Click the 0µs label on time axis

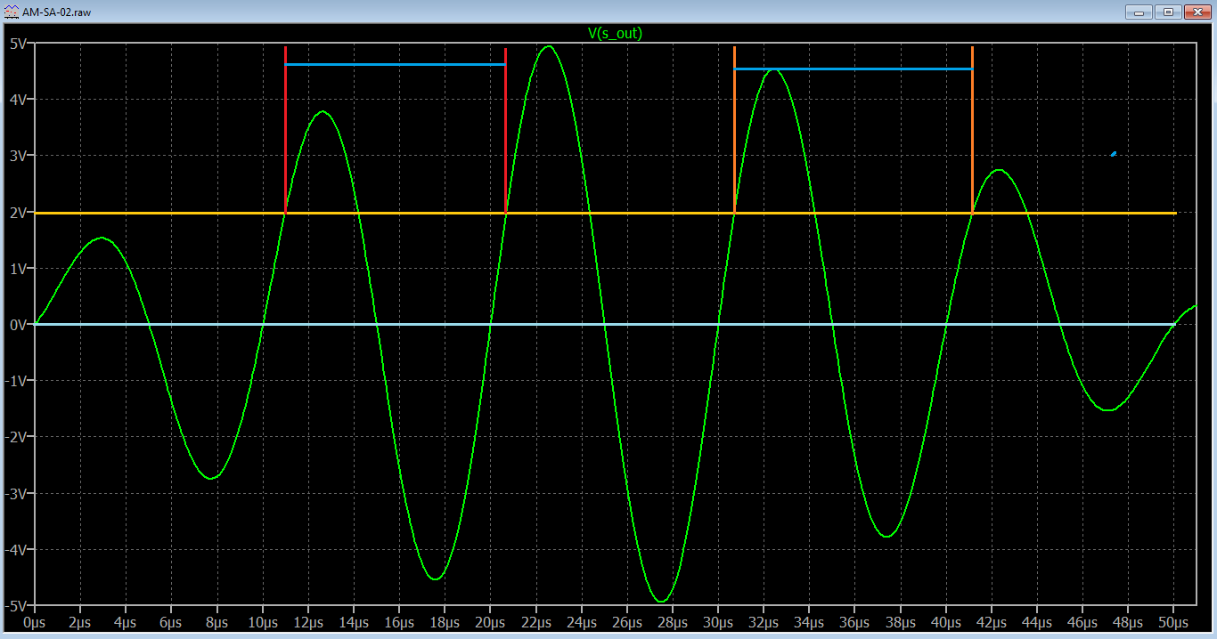click(35, 621)
